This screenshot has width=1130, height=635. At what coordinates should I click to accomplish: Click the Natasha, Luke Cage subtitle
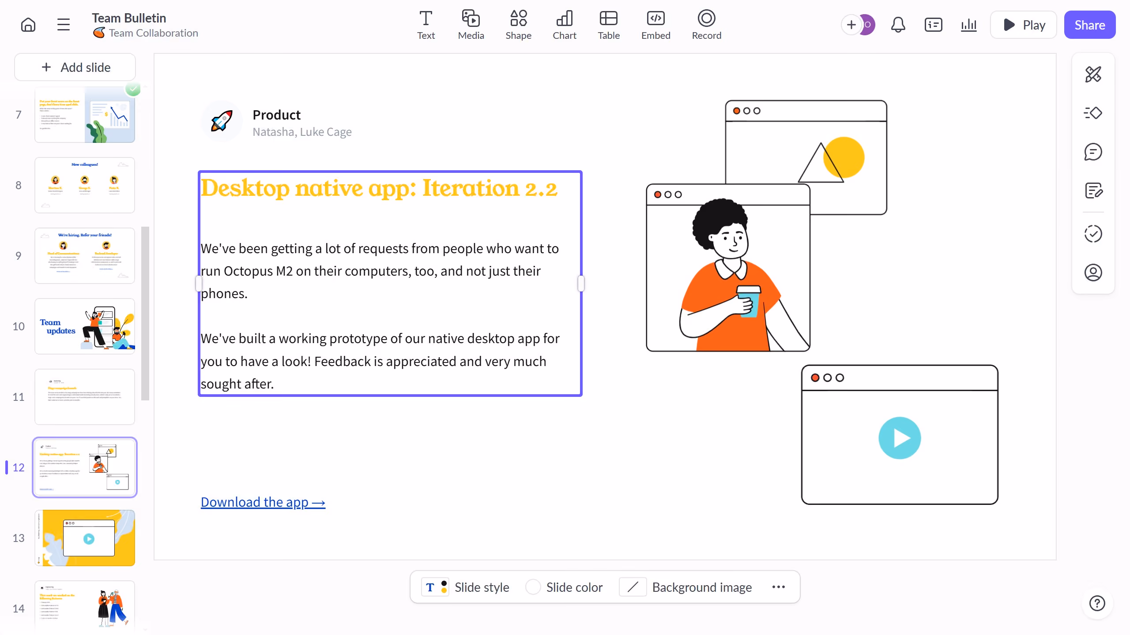pos(302,132)
